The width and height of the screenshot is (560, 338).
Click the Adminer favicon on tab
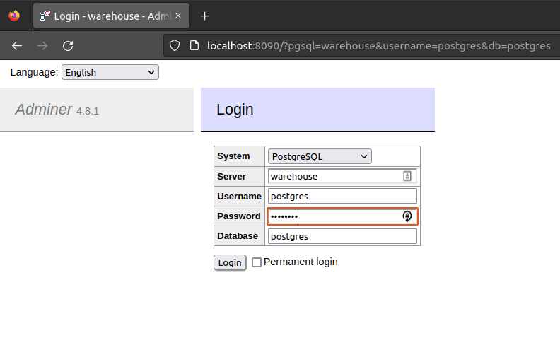(45, 16)
